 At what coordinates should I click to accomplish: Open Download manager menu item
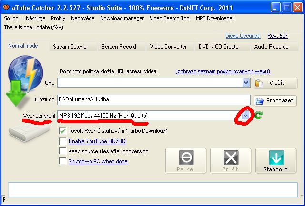pos(122,18)
